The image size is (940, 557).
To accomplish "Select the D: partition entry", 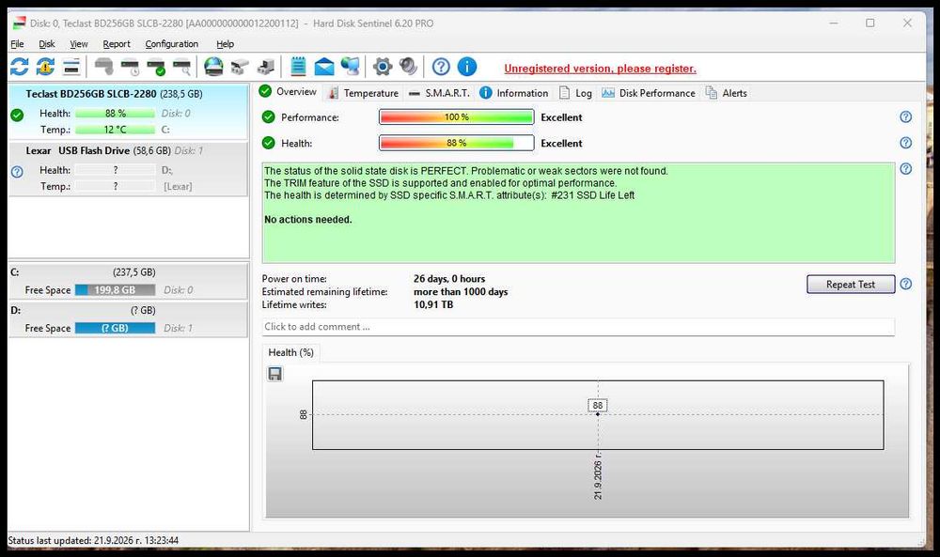I will pos(128,319).
